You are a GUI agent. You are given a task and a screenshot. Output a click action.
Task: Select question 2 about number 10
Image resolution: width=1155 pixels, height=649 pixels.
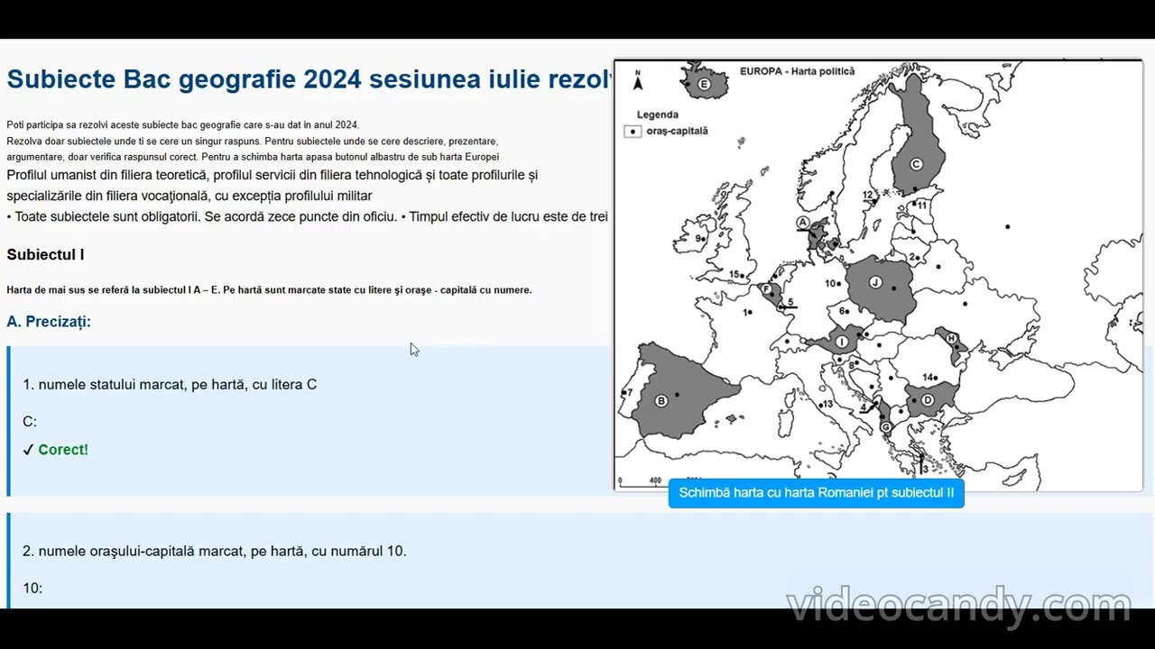pos(215,551)
